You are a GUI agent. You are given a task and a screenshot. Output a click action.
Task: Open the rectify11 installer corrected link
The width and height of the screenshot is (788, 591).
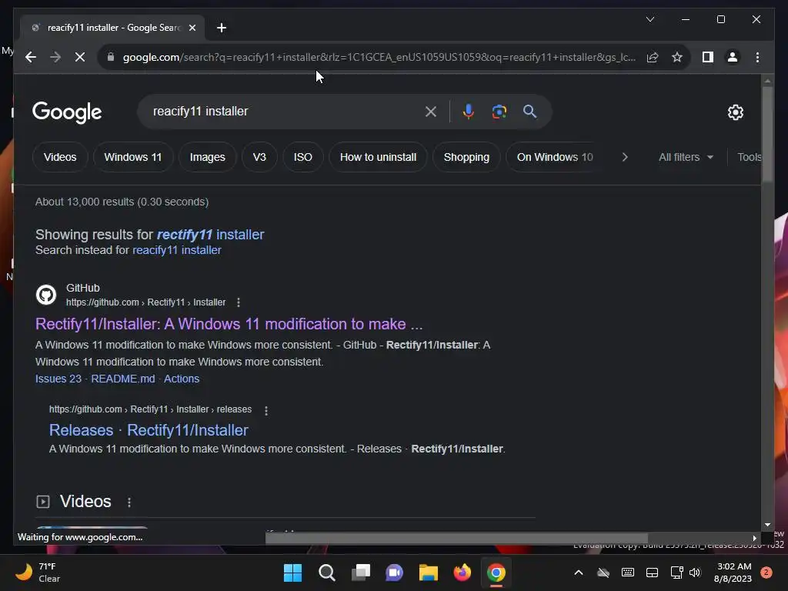pyautogui.click(x=210, y=235)
